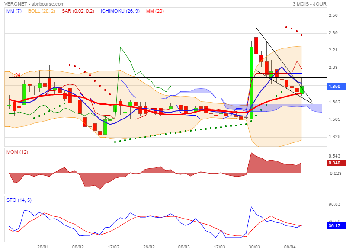Click the tall green breakout candle before 30/03
Viewport: 346px width, 251px height.
point(251,83)
